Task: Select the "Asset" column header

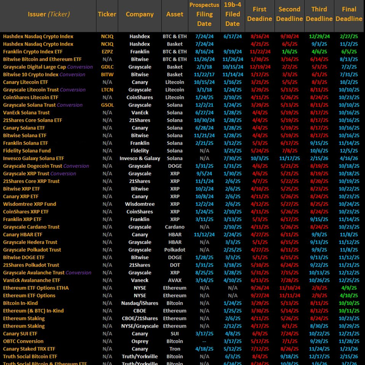Action: tap(174, 14)
